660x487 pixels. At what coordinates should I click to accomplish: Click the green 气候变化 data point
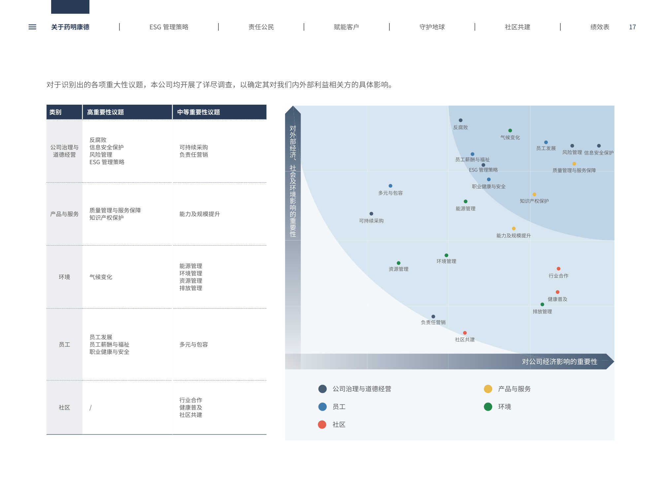coord(510,131)
